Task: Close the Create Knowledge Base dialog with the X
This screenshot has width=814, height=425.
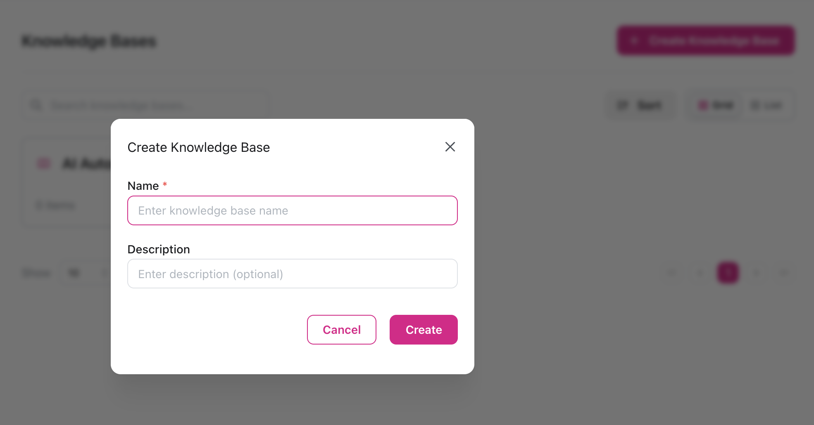Action: (450, 147)
